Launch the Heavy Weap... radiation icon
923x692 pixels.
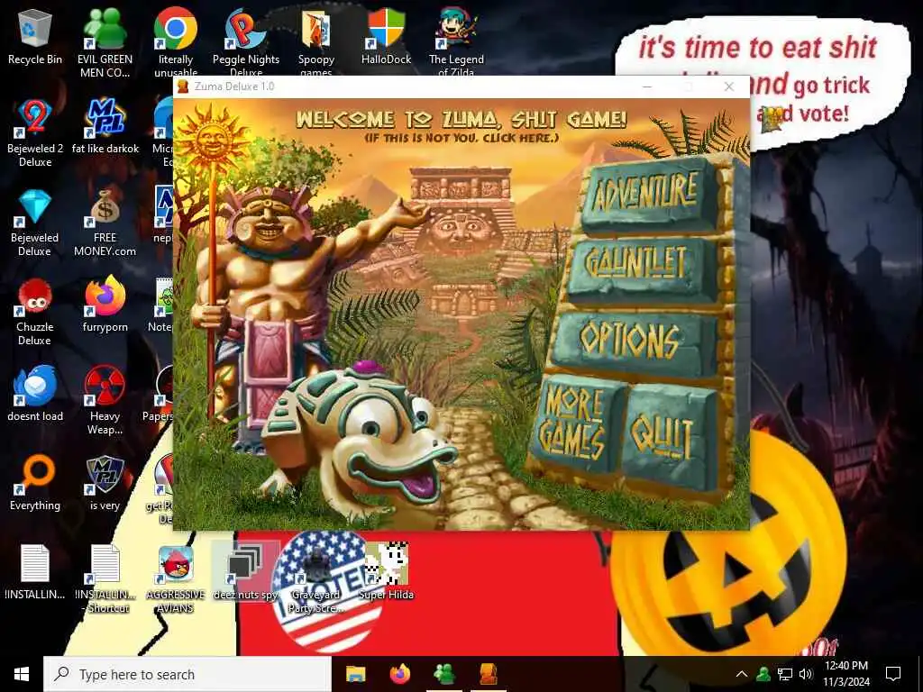(x=105, y=400)
